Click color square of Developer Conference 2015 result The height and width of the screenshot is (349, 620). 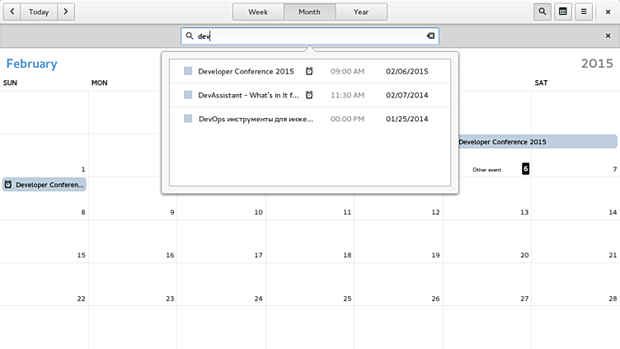[x=188, y=72]
